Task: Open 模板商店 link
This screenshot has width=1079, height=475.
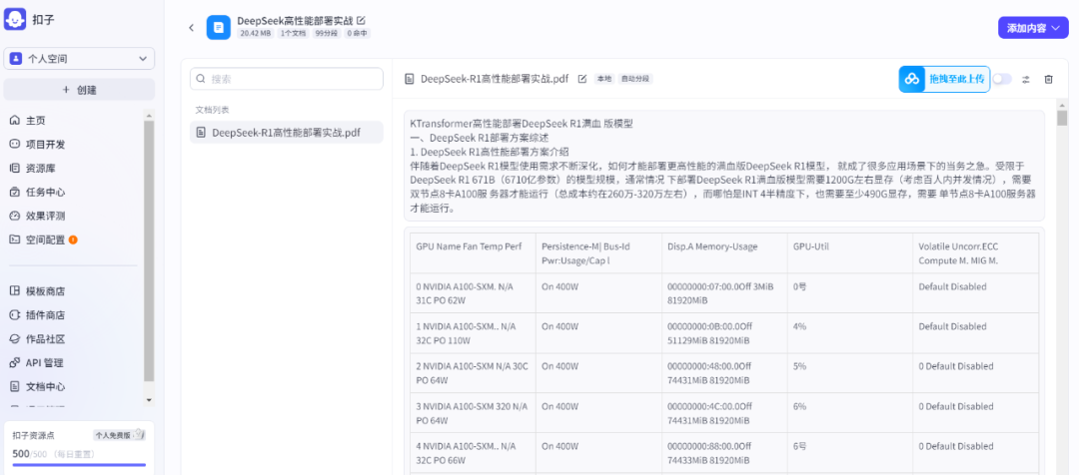Action: click(45, 290)
